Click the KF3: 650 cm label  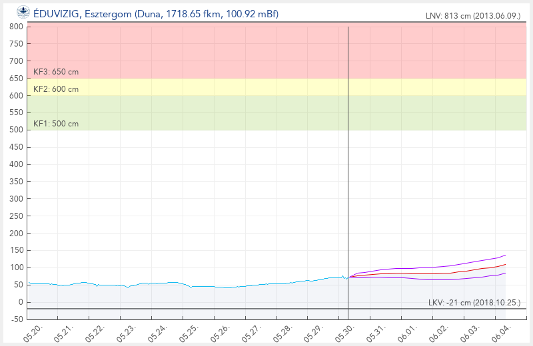(x=56, y=72)
